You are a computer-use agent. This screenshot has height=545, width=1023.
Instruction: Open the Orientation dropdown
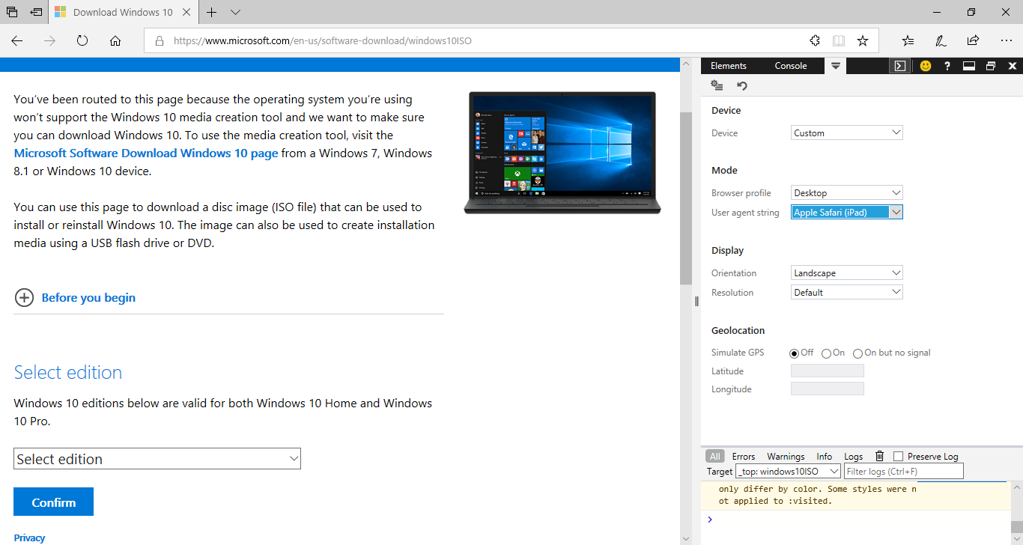click(847, 272)
